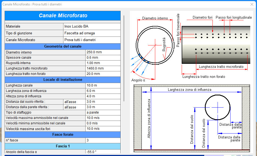Close the Canale Microforato dialog window
Screen dimensions: 257x156
(x=252, y=4)
